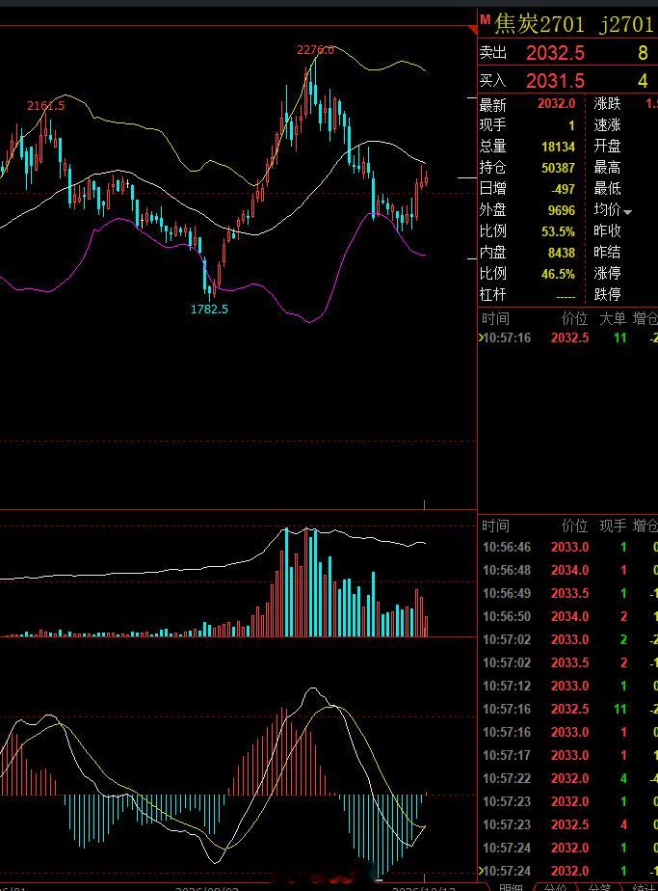Click the sell price 2032.5 in 卖出 row
This screenshot has width=658, height=891.
[555, 53]
